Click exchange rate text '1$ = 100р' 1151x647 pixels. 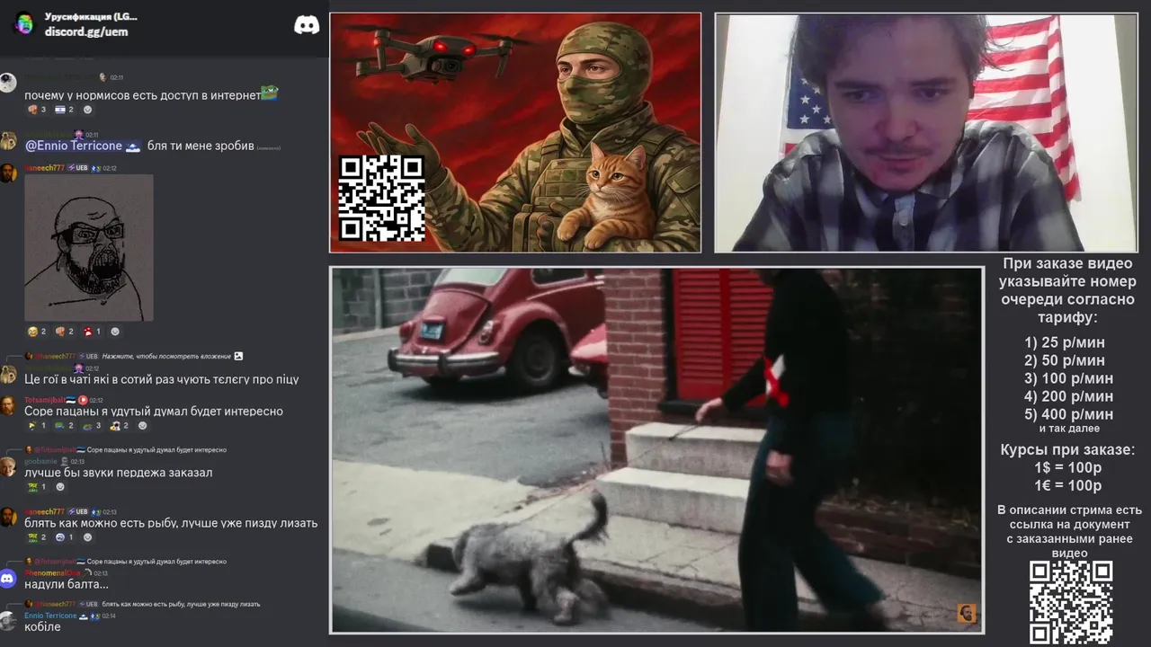click(1067, 467)
